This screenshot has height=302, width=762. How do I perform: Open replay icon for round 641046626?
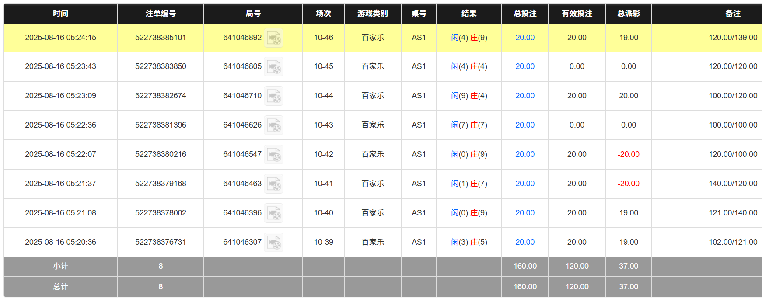(x=273, y=125)
